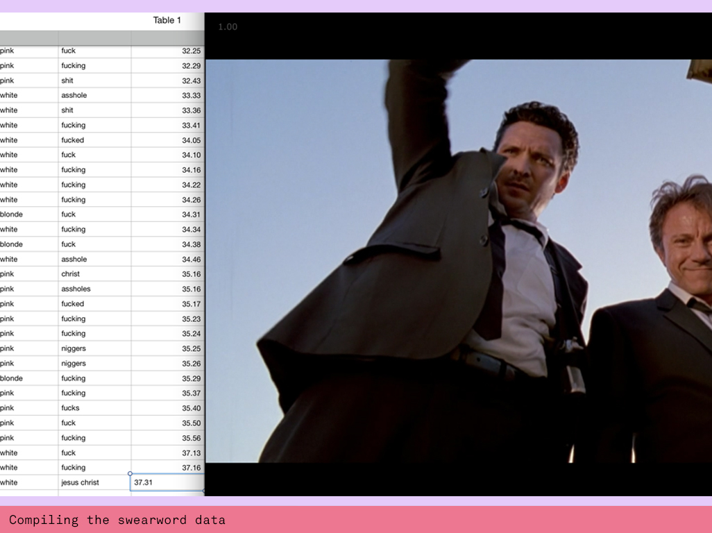Select the time cell 34.31
The image size is (712, 533).
[x=167, y=214]
